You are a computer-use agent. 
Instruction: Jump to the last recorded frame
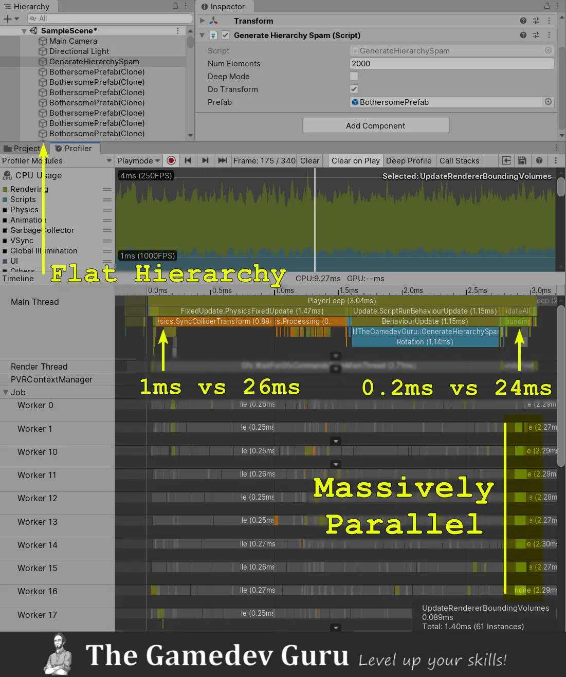[222, 160]
